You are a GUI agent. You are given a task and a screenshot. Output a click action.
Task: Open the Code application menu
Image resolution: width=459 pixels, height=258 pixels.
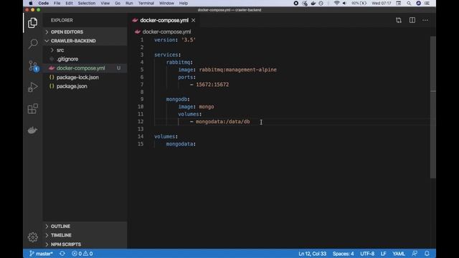pyautogui.click(x=43, y=3)
